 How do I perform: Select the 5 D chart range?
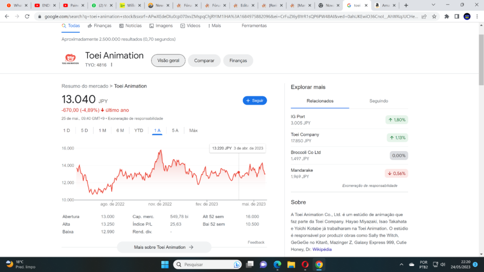[x=84, y=131]
